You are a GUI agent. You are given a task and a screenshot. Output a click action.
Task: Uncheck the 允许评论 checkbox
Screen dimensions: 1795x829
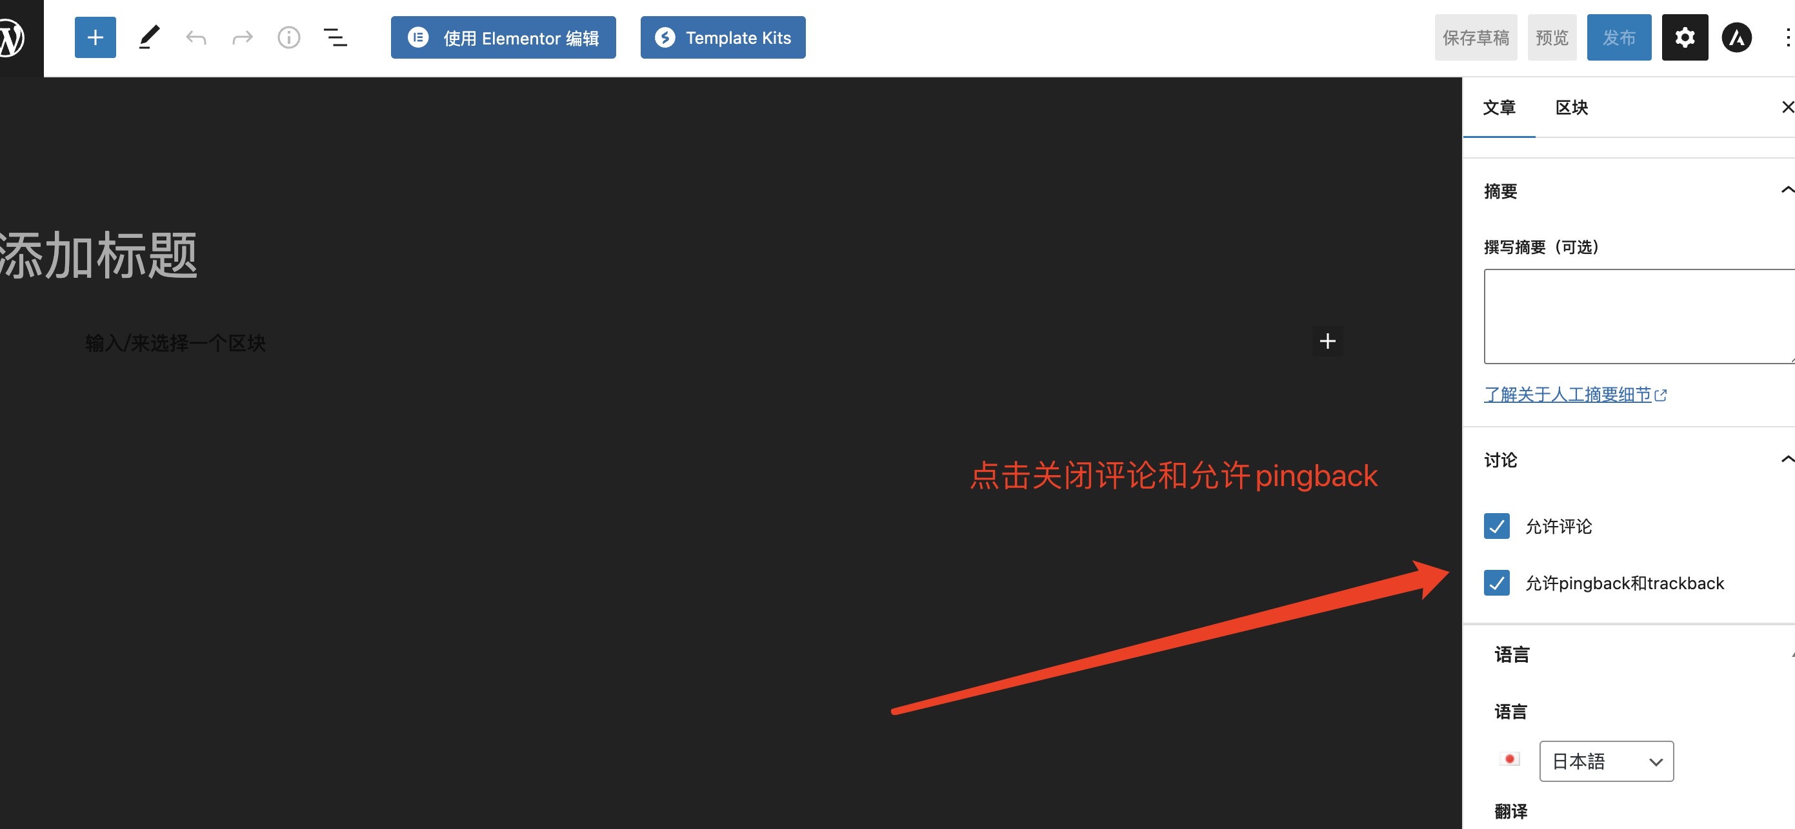(x=1496, y=526)
